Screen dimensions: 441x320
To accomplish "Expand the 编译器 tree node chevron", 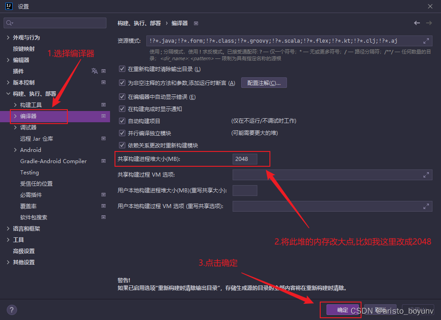I will click(x=15, y=116).
